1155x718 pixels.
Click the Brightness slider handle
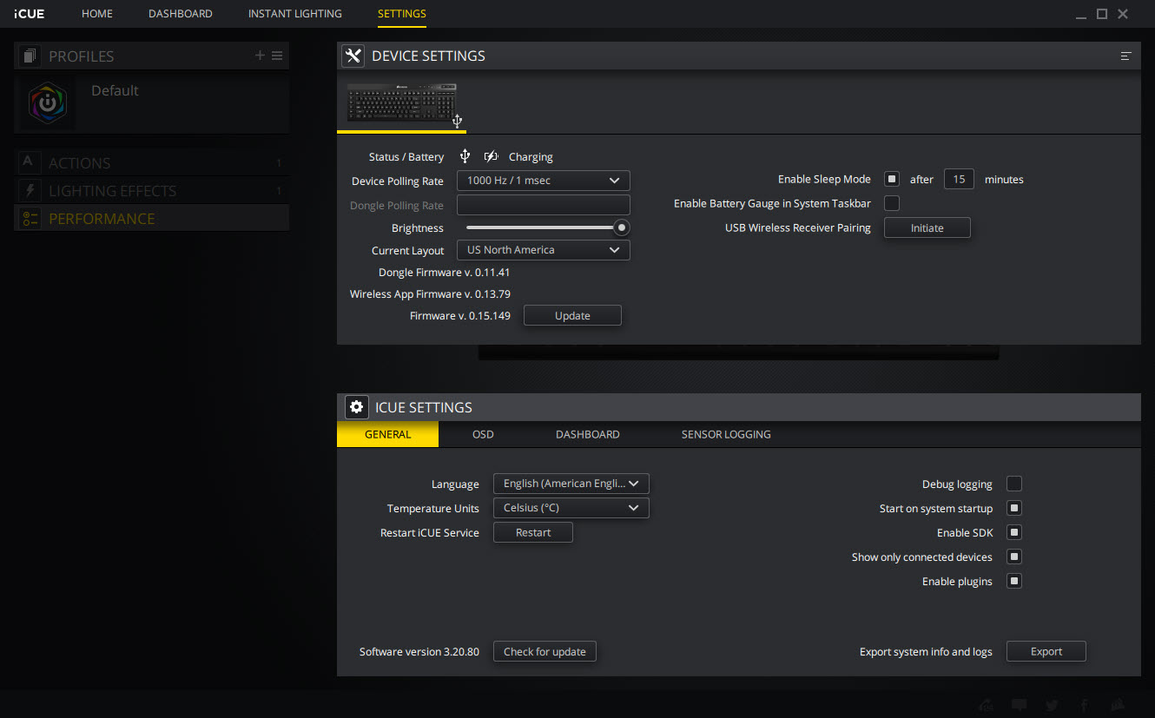[x=622, y=227]
